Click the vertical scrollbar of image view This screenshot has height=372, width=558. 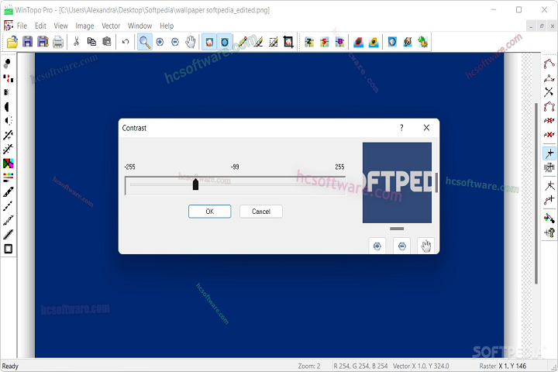click(x=536, y=194)
